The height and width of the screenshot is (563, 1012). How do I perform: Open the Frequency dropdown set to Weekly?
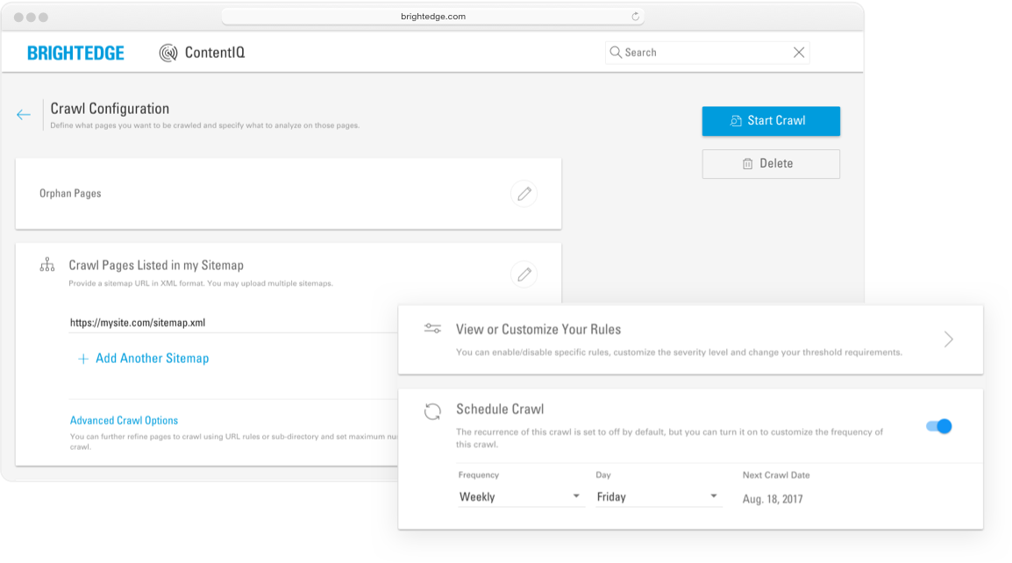[x=520, y=496]
